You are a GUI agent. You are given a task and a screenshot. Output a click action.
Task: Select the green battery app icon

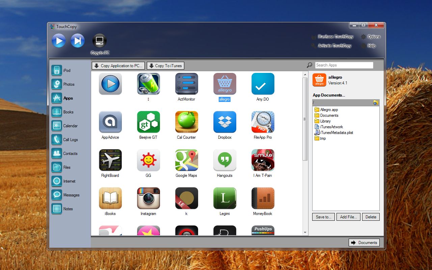(x=148, y=84)
